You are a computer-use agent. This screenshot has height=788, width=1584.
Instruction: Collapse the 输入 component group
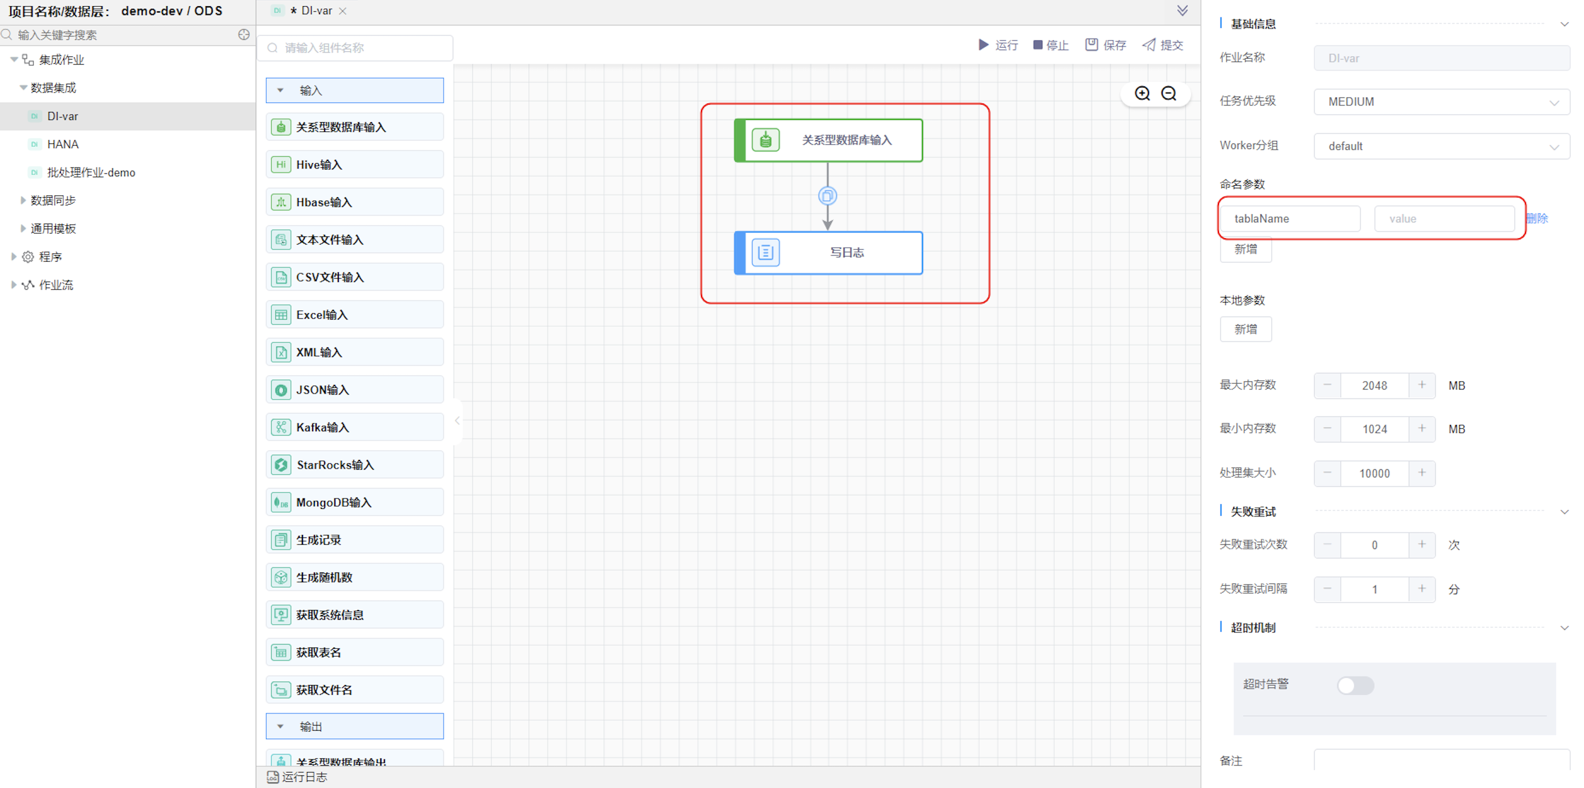point(280,90)
